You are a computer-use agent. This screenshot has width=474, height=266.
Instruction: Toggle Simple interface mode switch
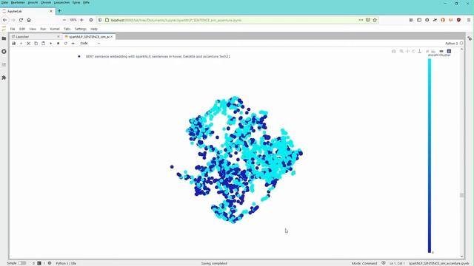click(21, 263)
